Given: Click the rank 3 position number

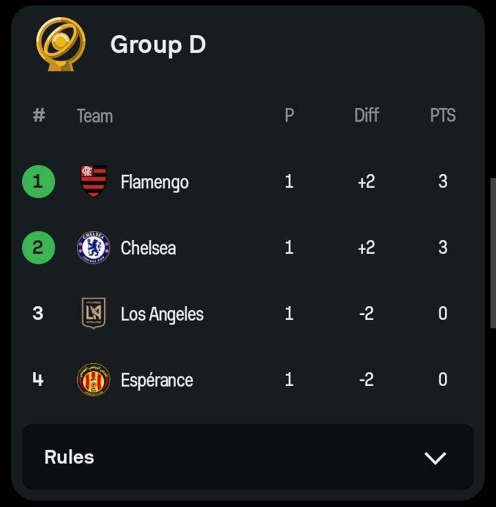Looking at the screenshot, I should [38, 313].
